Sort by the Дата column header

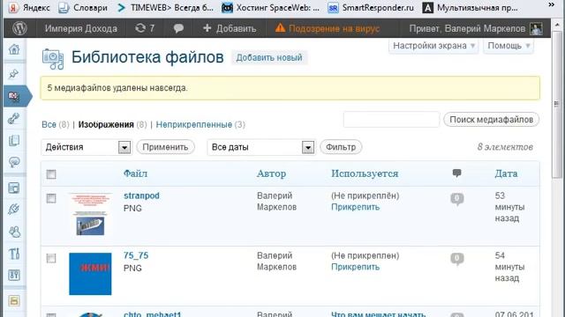(x=506, y=173)
